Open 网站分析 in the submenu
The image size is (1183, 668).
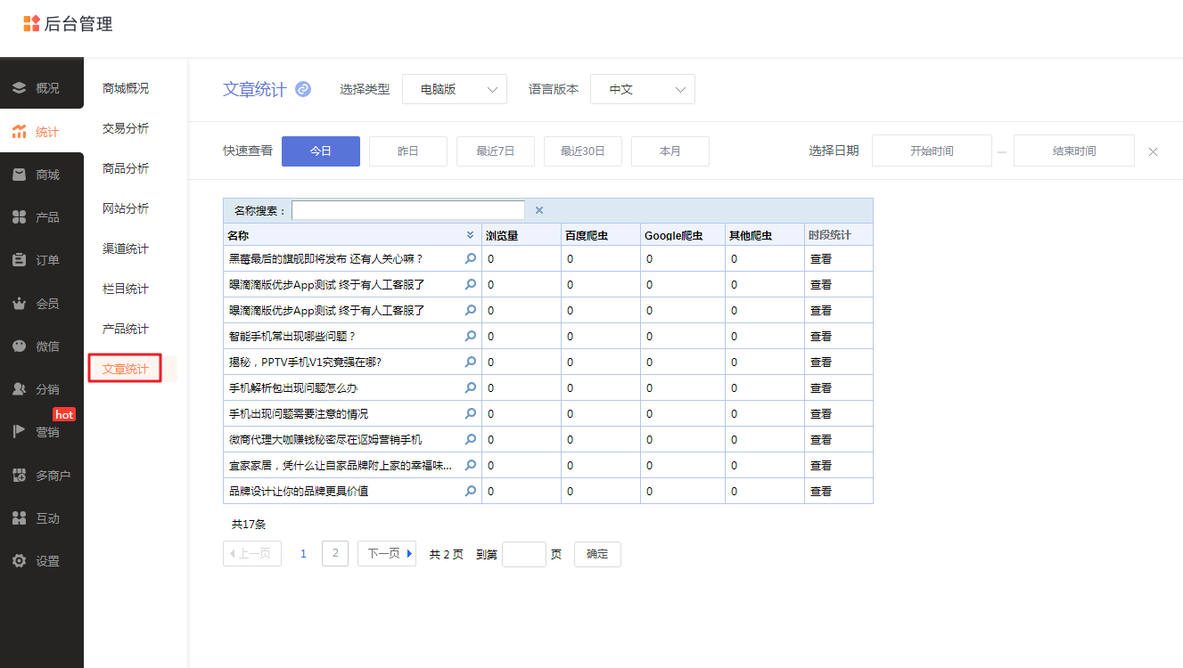tap(126, 208)
